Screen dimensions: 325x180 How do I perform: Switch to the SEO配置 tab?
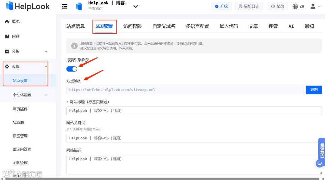pos(104,26)
